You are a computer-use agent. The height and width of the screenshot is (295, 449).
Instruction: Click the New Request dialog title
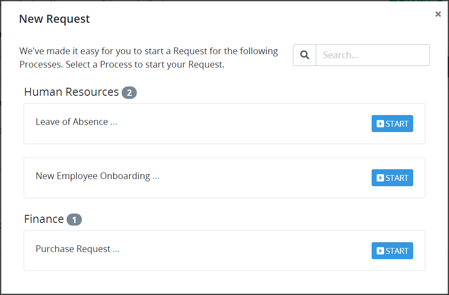[x=55, y=19]
